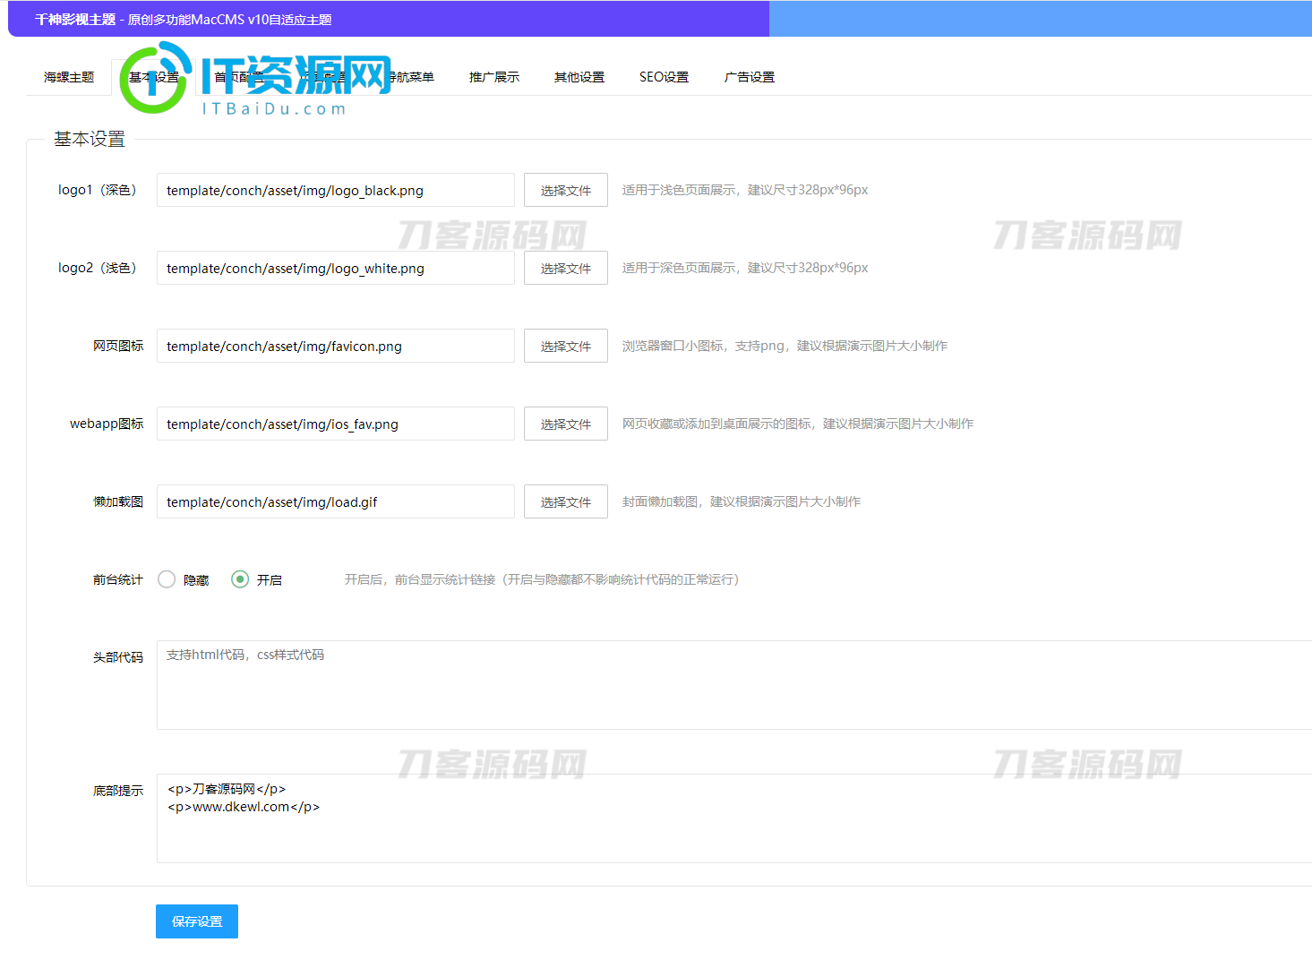1312x968 pixels.
Task: Click the 千神影视主题 header title
Action: [75, 20]
